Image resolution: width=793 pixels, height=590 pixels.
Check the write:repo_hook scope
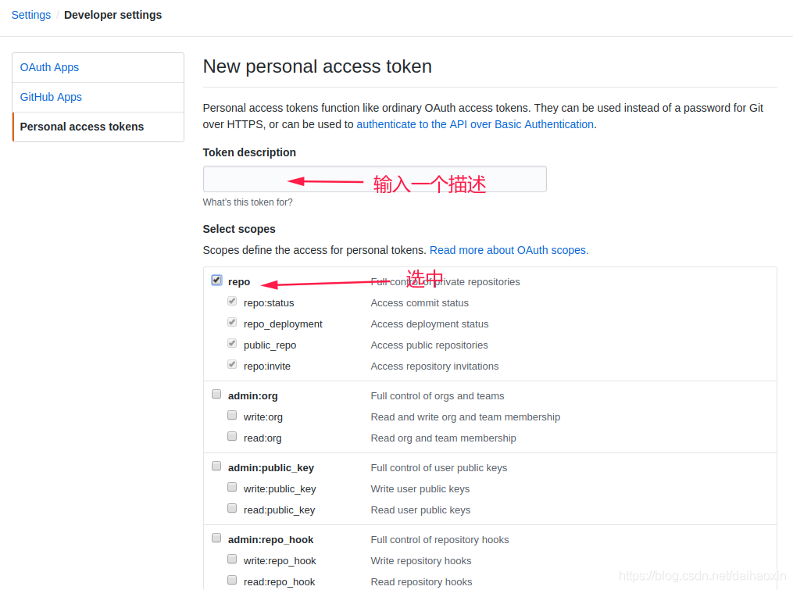point(232,560)
